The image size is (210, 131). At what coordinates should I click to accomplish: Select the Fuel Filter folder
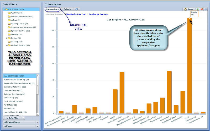point(17,13)
